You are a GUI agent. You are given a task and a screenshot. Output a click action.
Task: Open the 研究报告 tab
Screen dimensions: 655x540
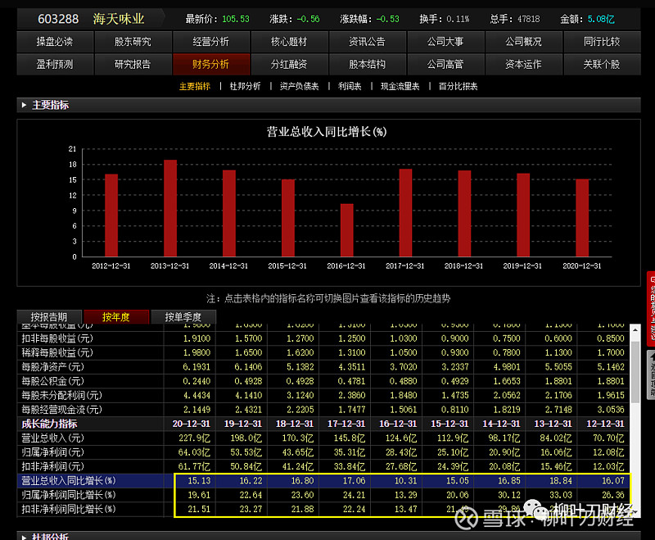click(133, 65)
